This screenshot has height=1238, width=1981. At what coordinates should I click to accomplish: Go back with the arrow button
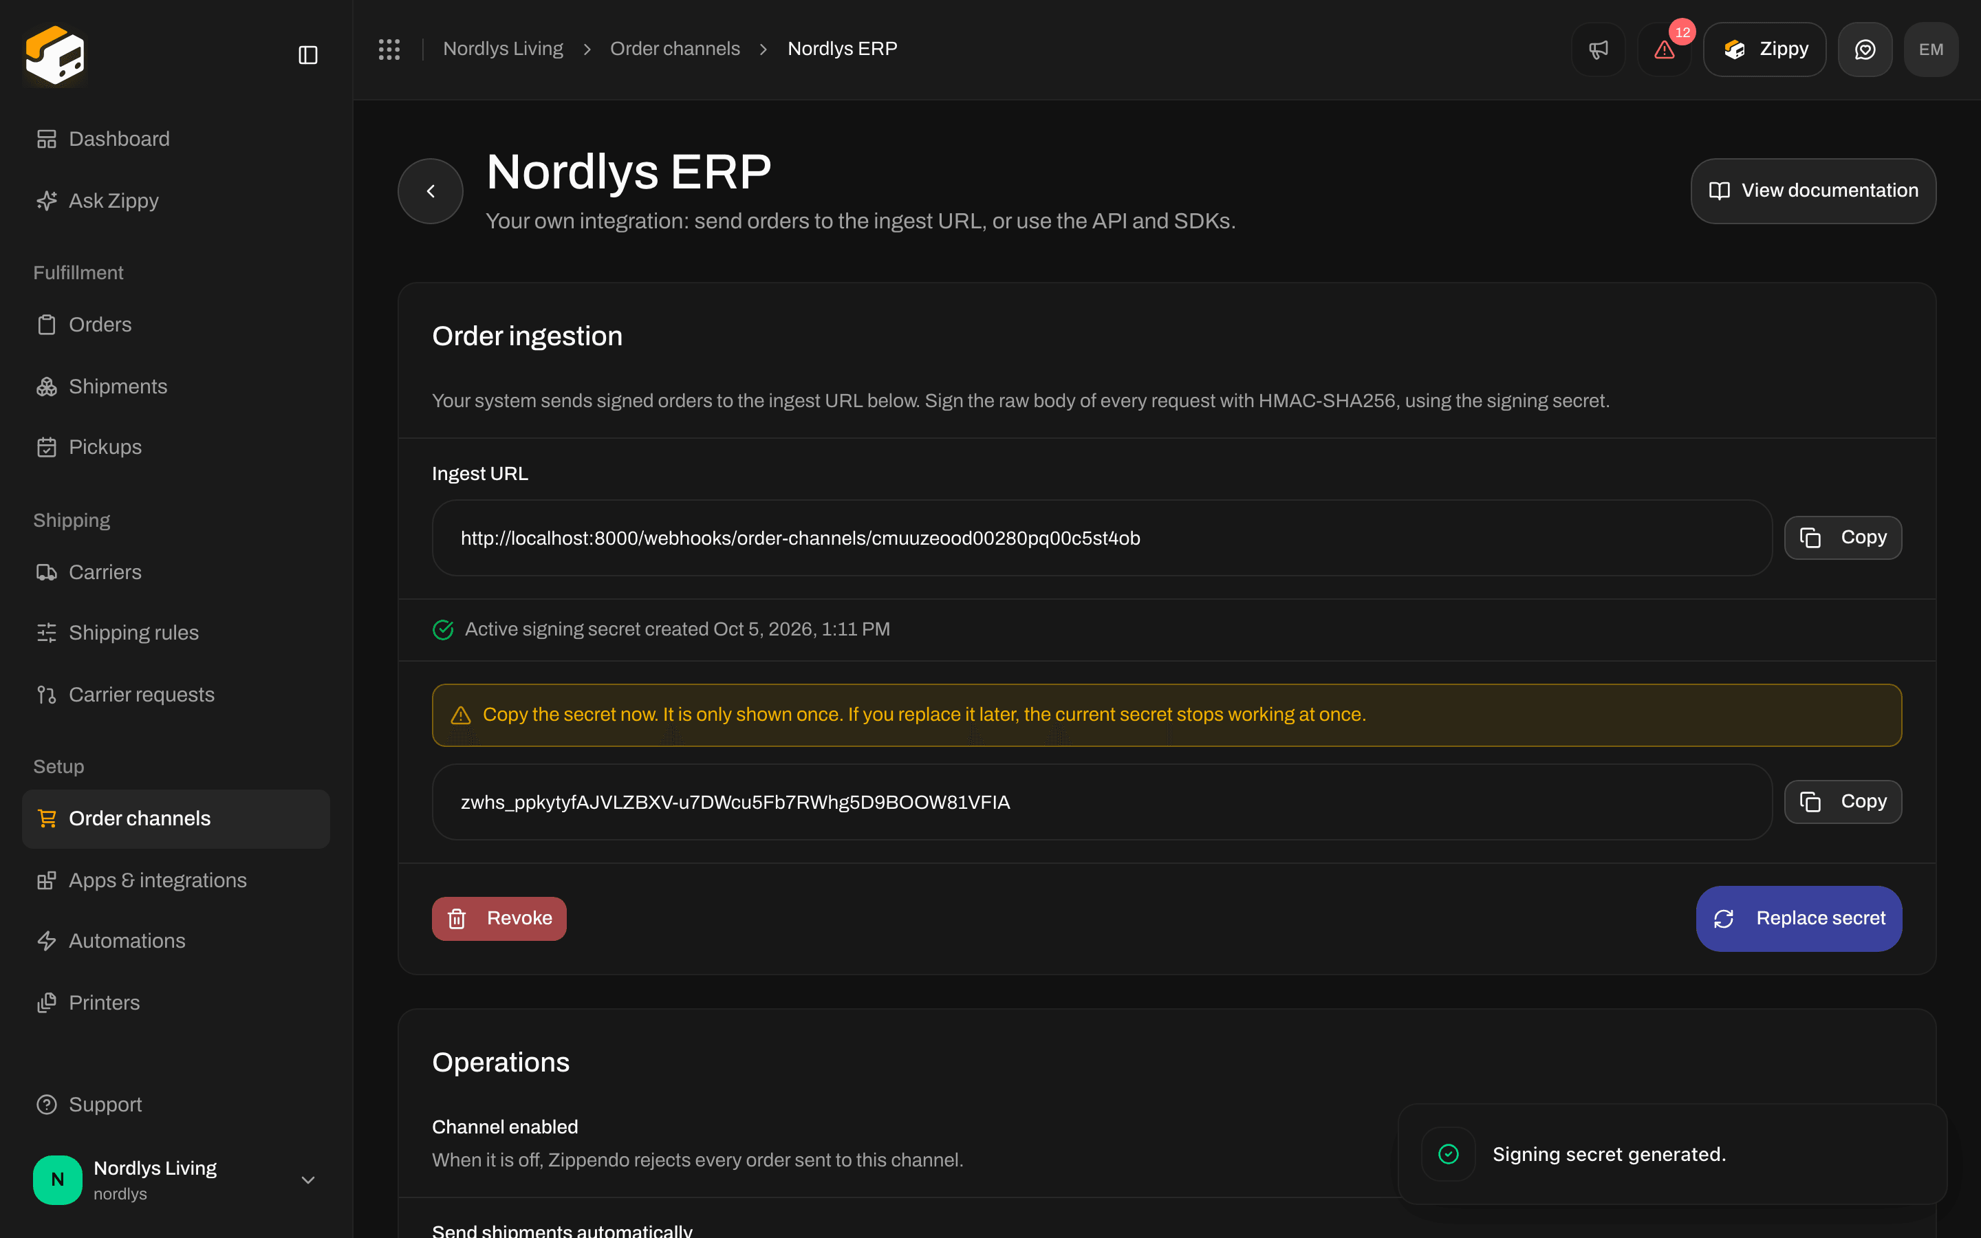[x=431, y=191]
